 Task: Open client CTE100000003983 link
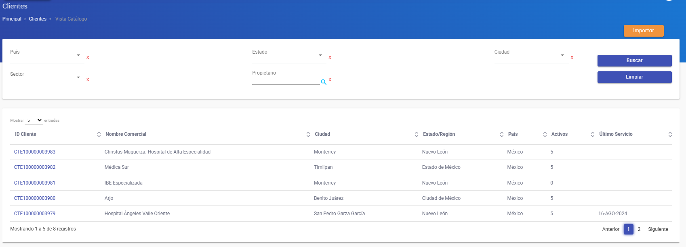(x=35, y=152)
